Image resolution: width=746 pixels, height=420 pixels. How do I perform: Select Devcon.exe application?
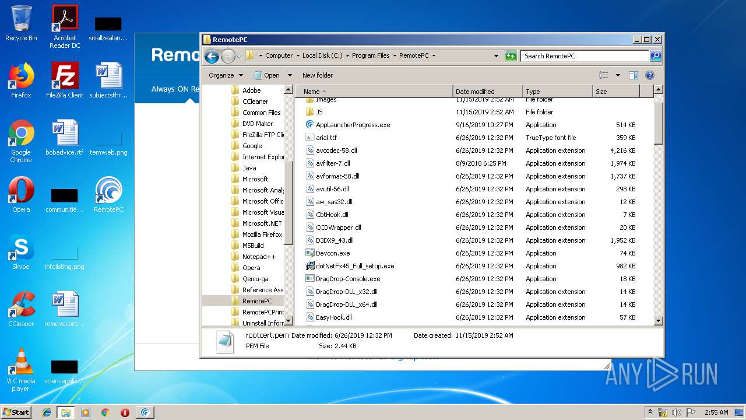coord(333,253)
